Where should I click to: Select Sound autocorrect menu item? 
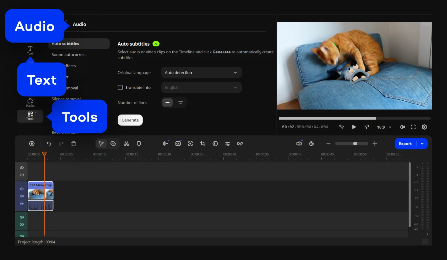69,55
